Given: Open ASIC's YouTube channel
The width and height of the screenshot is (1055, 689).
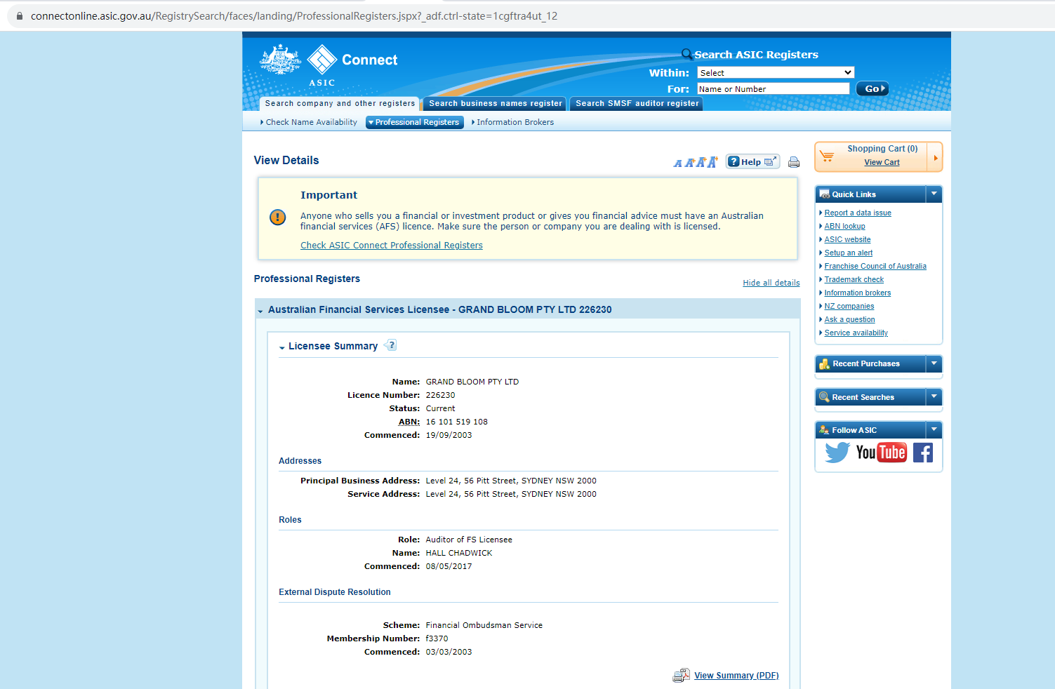Looking at the screenshot, I should (881, 453).
